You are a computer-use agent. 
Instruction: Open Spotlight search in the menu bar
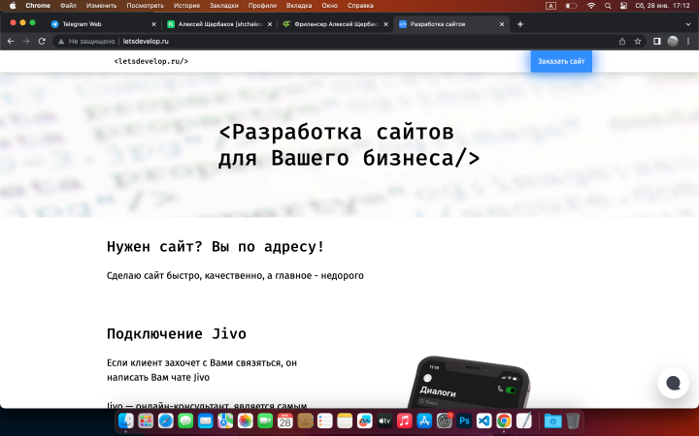(x=608, y=6)
